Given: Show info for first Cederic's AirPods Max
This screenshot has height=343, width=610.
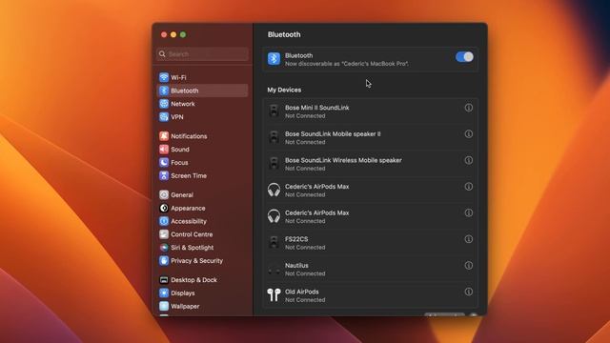Looking at the screenshot, I should [x=469, y=187].
